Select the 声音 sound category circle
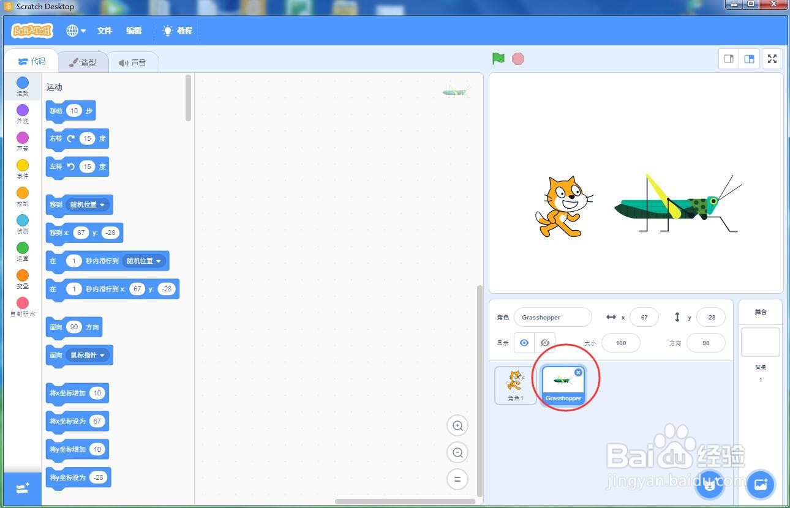 (x=23, y=138)
